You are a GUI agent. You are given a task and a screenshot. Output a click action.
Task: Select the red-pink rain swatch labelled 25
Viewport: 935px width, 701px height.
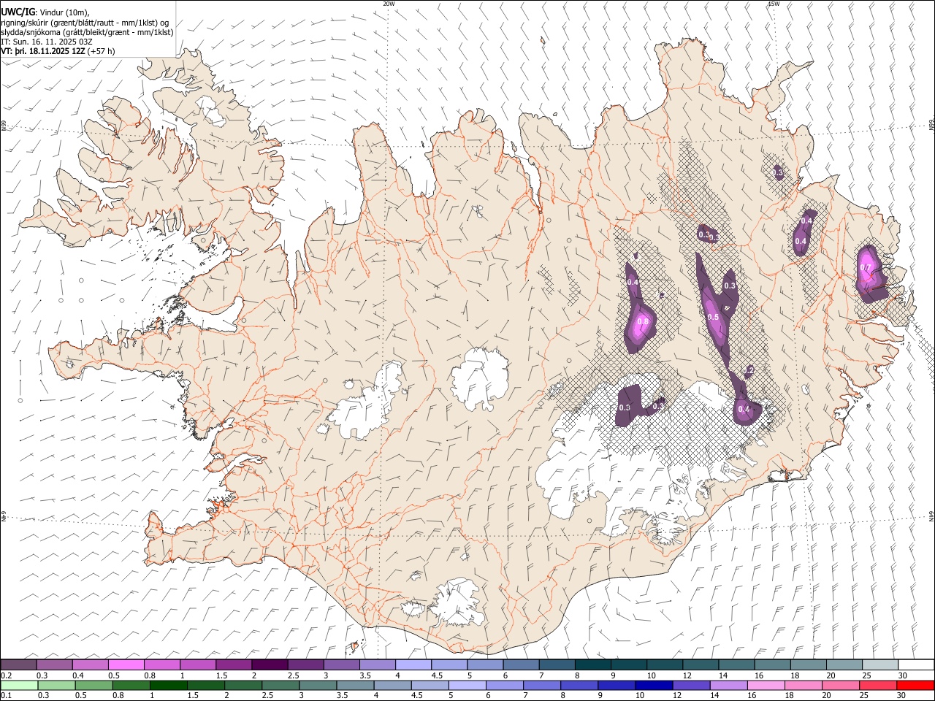click(x=878, y=685)
